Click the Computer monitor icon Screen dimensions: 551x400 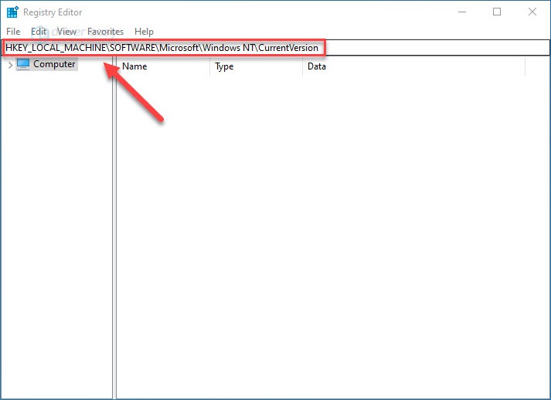pos(23,64)
